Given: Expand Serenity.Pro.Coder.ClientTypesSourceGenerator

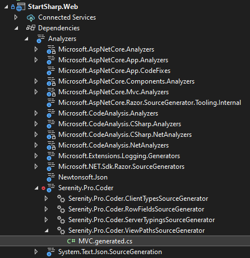Looking at the screenshot, I should 46,199.
